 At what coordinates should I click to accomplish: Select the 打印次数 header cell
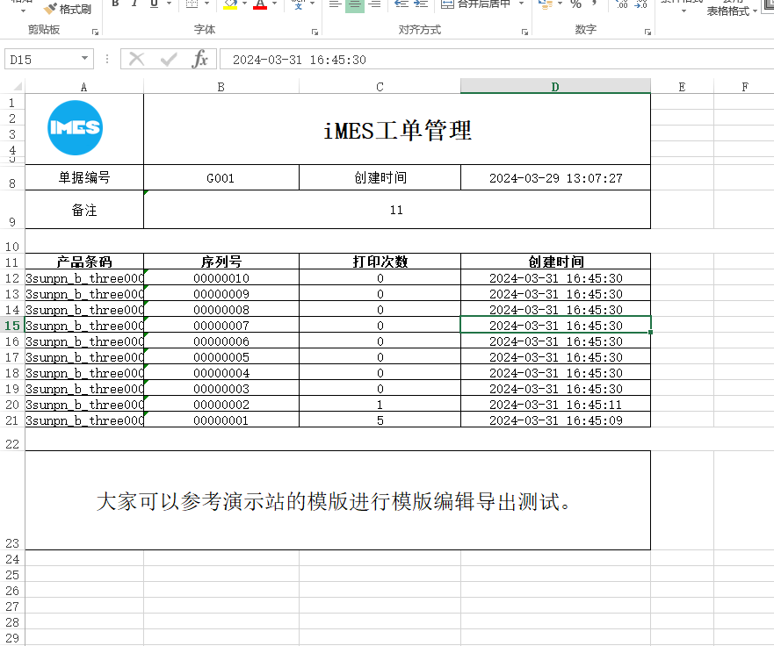click(x=380, y=262)
